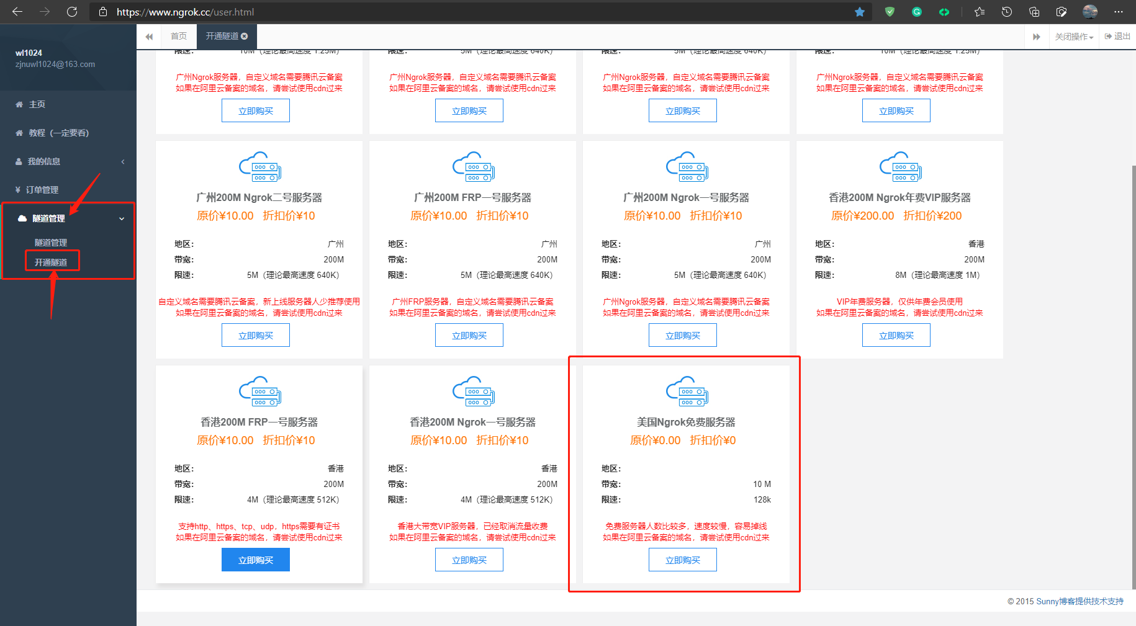Go back using browser back arrow
The image size is (1136, 626).
click(17, 12)
